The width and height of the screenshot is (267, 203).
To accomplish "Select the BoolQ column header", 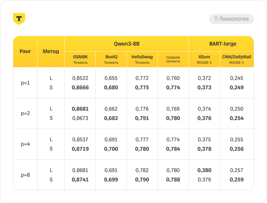I will 111,59.
